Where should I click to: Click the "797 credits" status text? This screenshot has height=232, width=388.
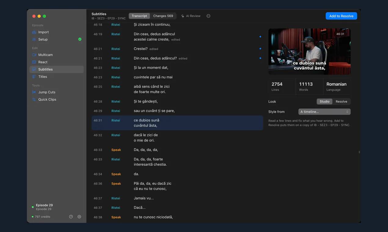42,217
